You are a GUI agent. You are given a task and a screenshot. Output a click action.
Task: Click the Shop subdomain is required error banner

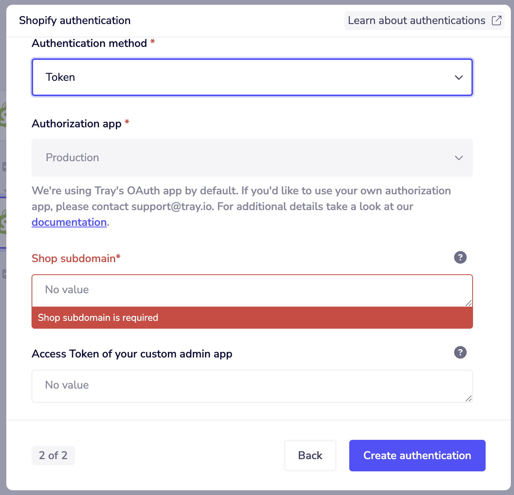click(252, 318)
